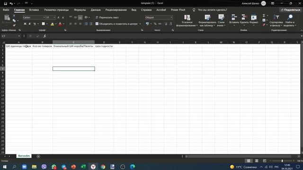303x170 pixels.
Task: Select the Barcodes sheet tab
Action: point(24,156)
